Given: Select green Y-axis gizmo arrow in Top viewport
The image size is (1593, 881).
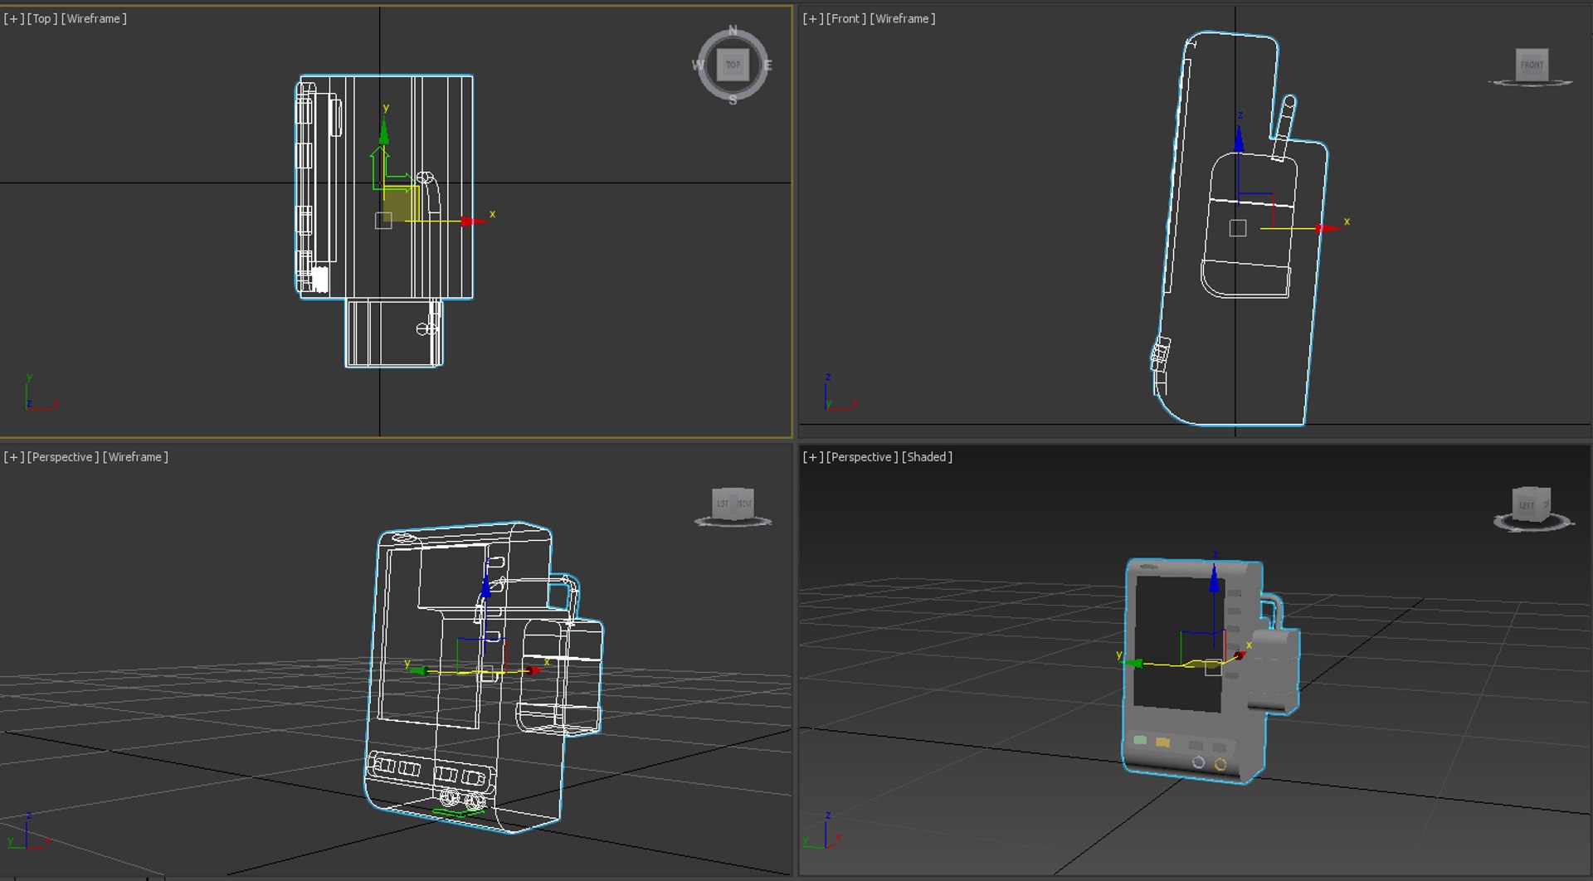Looking at the screenshot, I should [383, 131].
